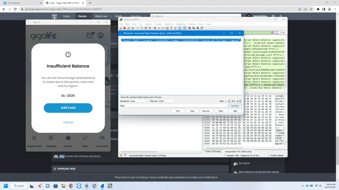
Task: Go to next packet arrow in Wireshark
Action: pos(163,28)
